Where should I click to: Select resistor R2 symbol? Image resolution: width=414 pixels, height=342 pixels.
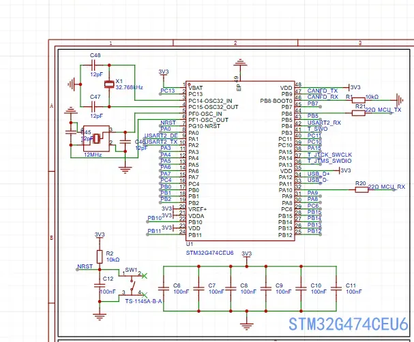tap(100, 257)
